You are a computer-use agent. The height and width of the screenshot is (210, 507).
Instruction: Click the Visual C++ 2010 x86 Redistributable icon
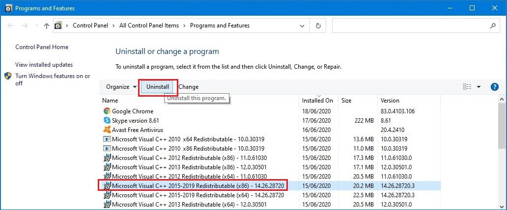point(107,149)
